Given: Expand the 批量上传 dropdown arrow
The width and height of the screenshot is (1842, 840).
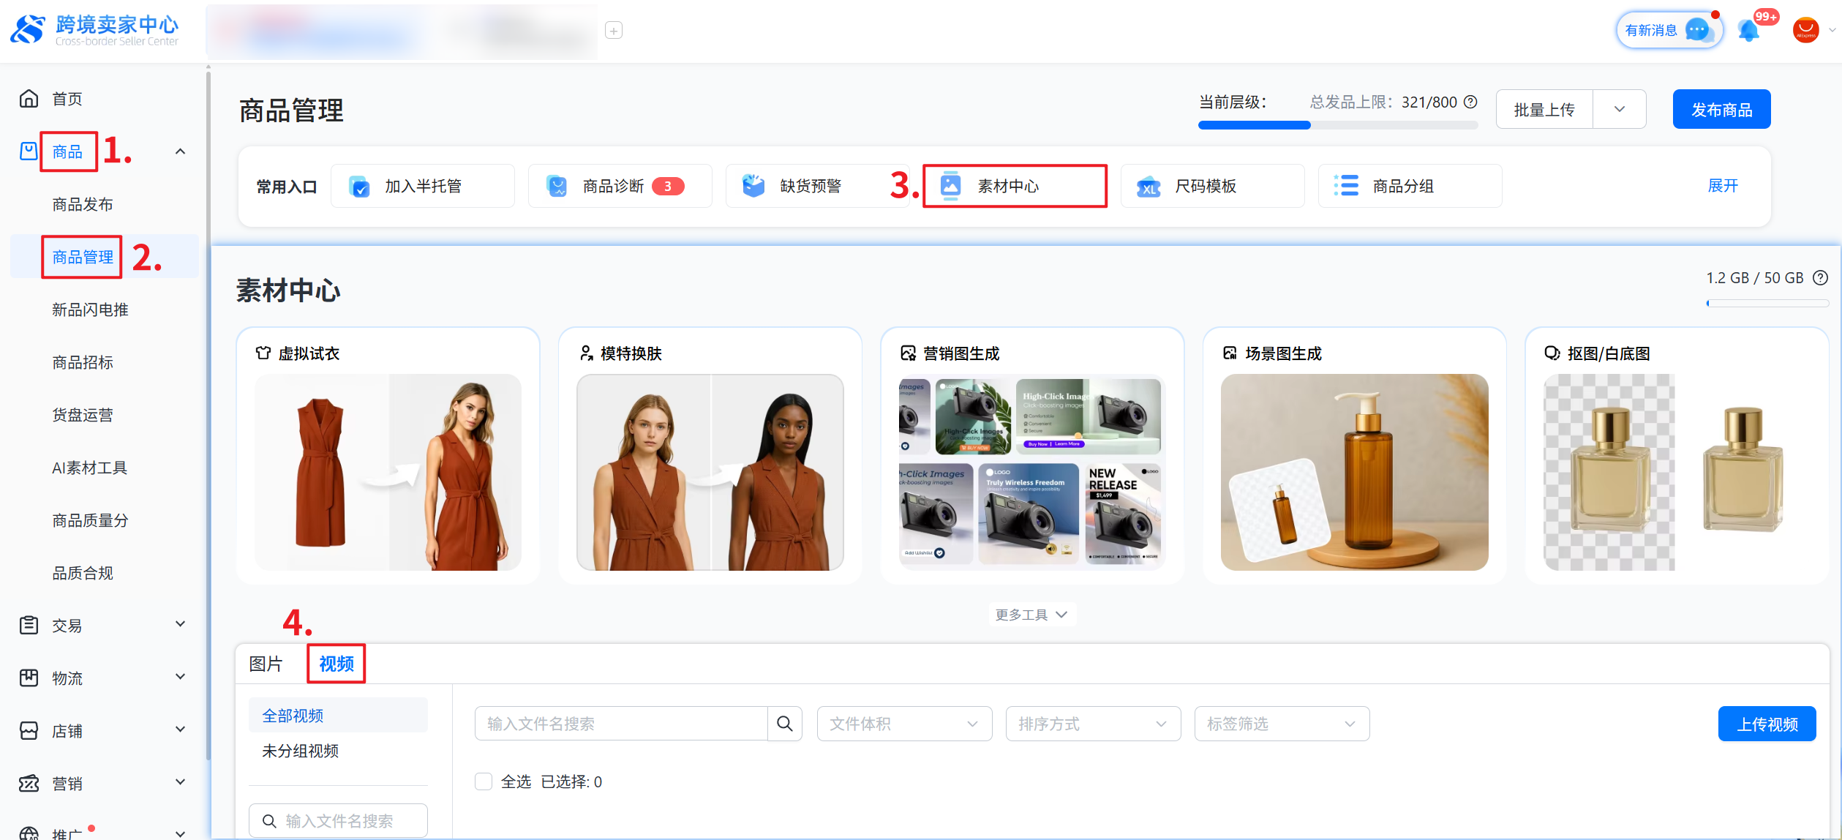Looking at the screenshot, I should 1619,110.
